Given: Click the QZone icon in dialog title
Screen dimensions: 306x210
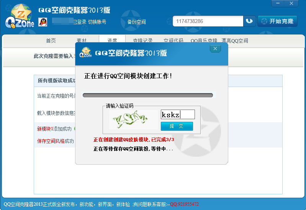Looking at the screenshot, I should pos(86,52).
